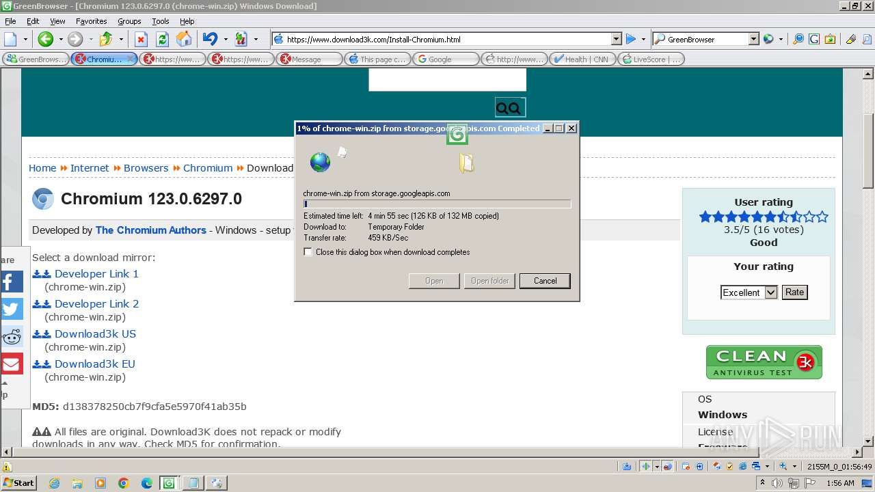The height and width of the screenshot is (492, 875).
Task: Toggle the red-blocked globe status bar button
Action: coord(668,466)
